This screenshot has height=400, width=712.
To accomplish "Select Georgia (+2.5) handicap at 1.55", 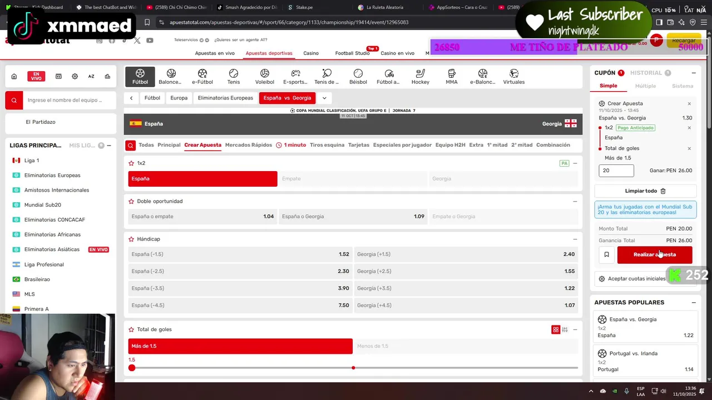I will [466, 271].
